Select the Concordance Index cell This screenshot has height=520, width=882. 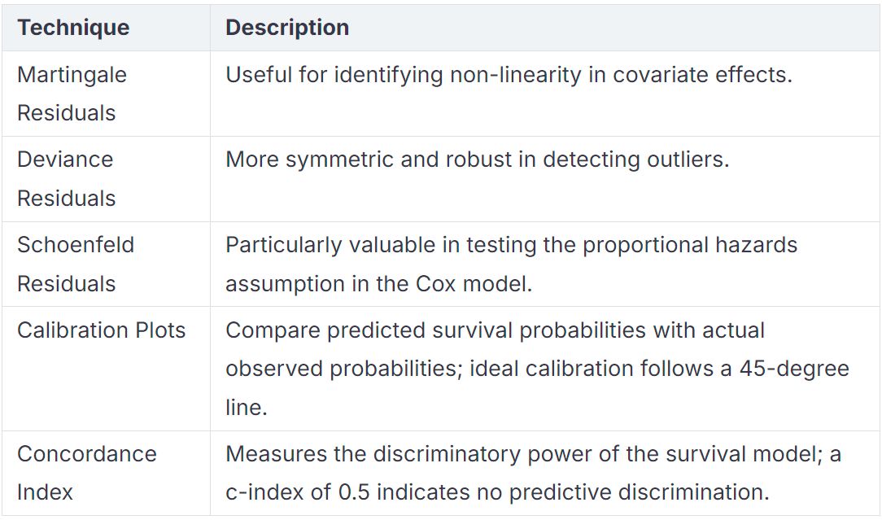tap(107, 474)
